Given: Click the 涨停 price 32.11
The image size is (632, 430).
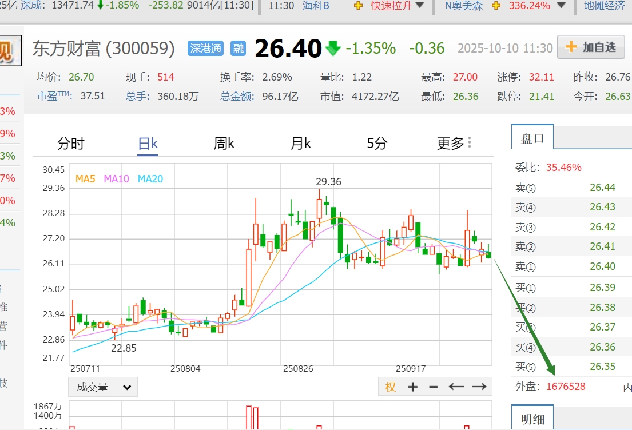Looking at the screenshot, I should 541,77.
